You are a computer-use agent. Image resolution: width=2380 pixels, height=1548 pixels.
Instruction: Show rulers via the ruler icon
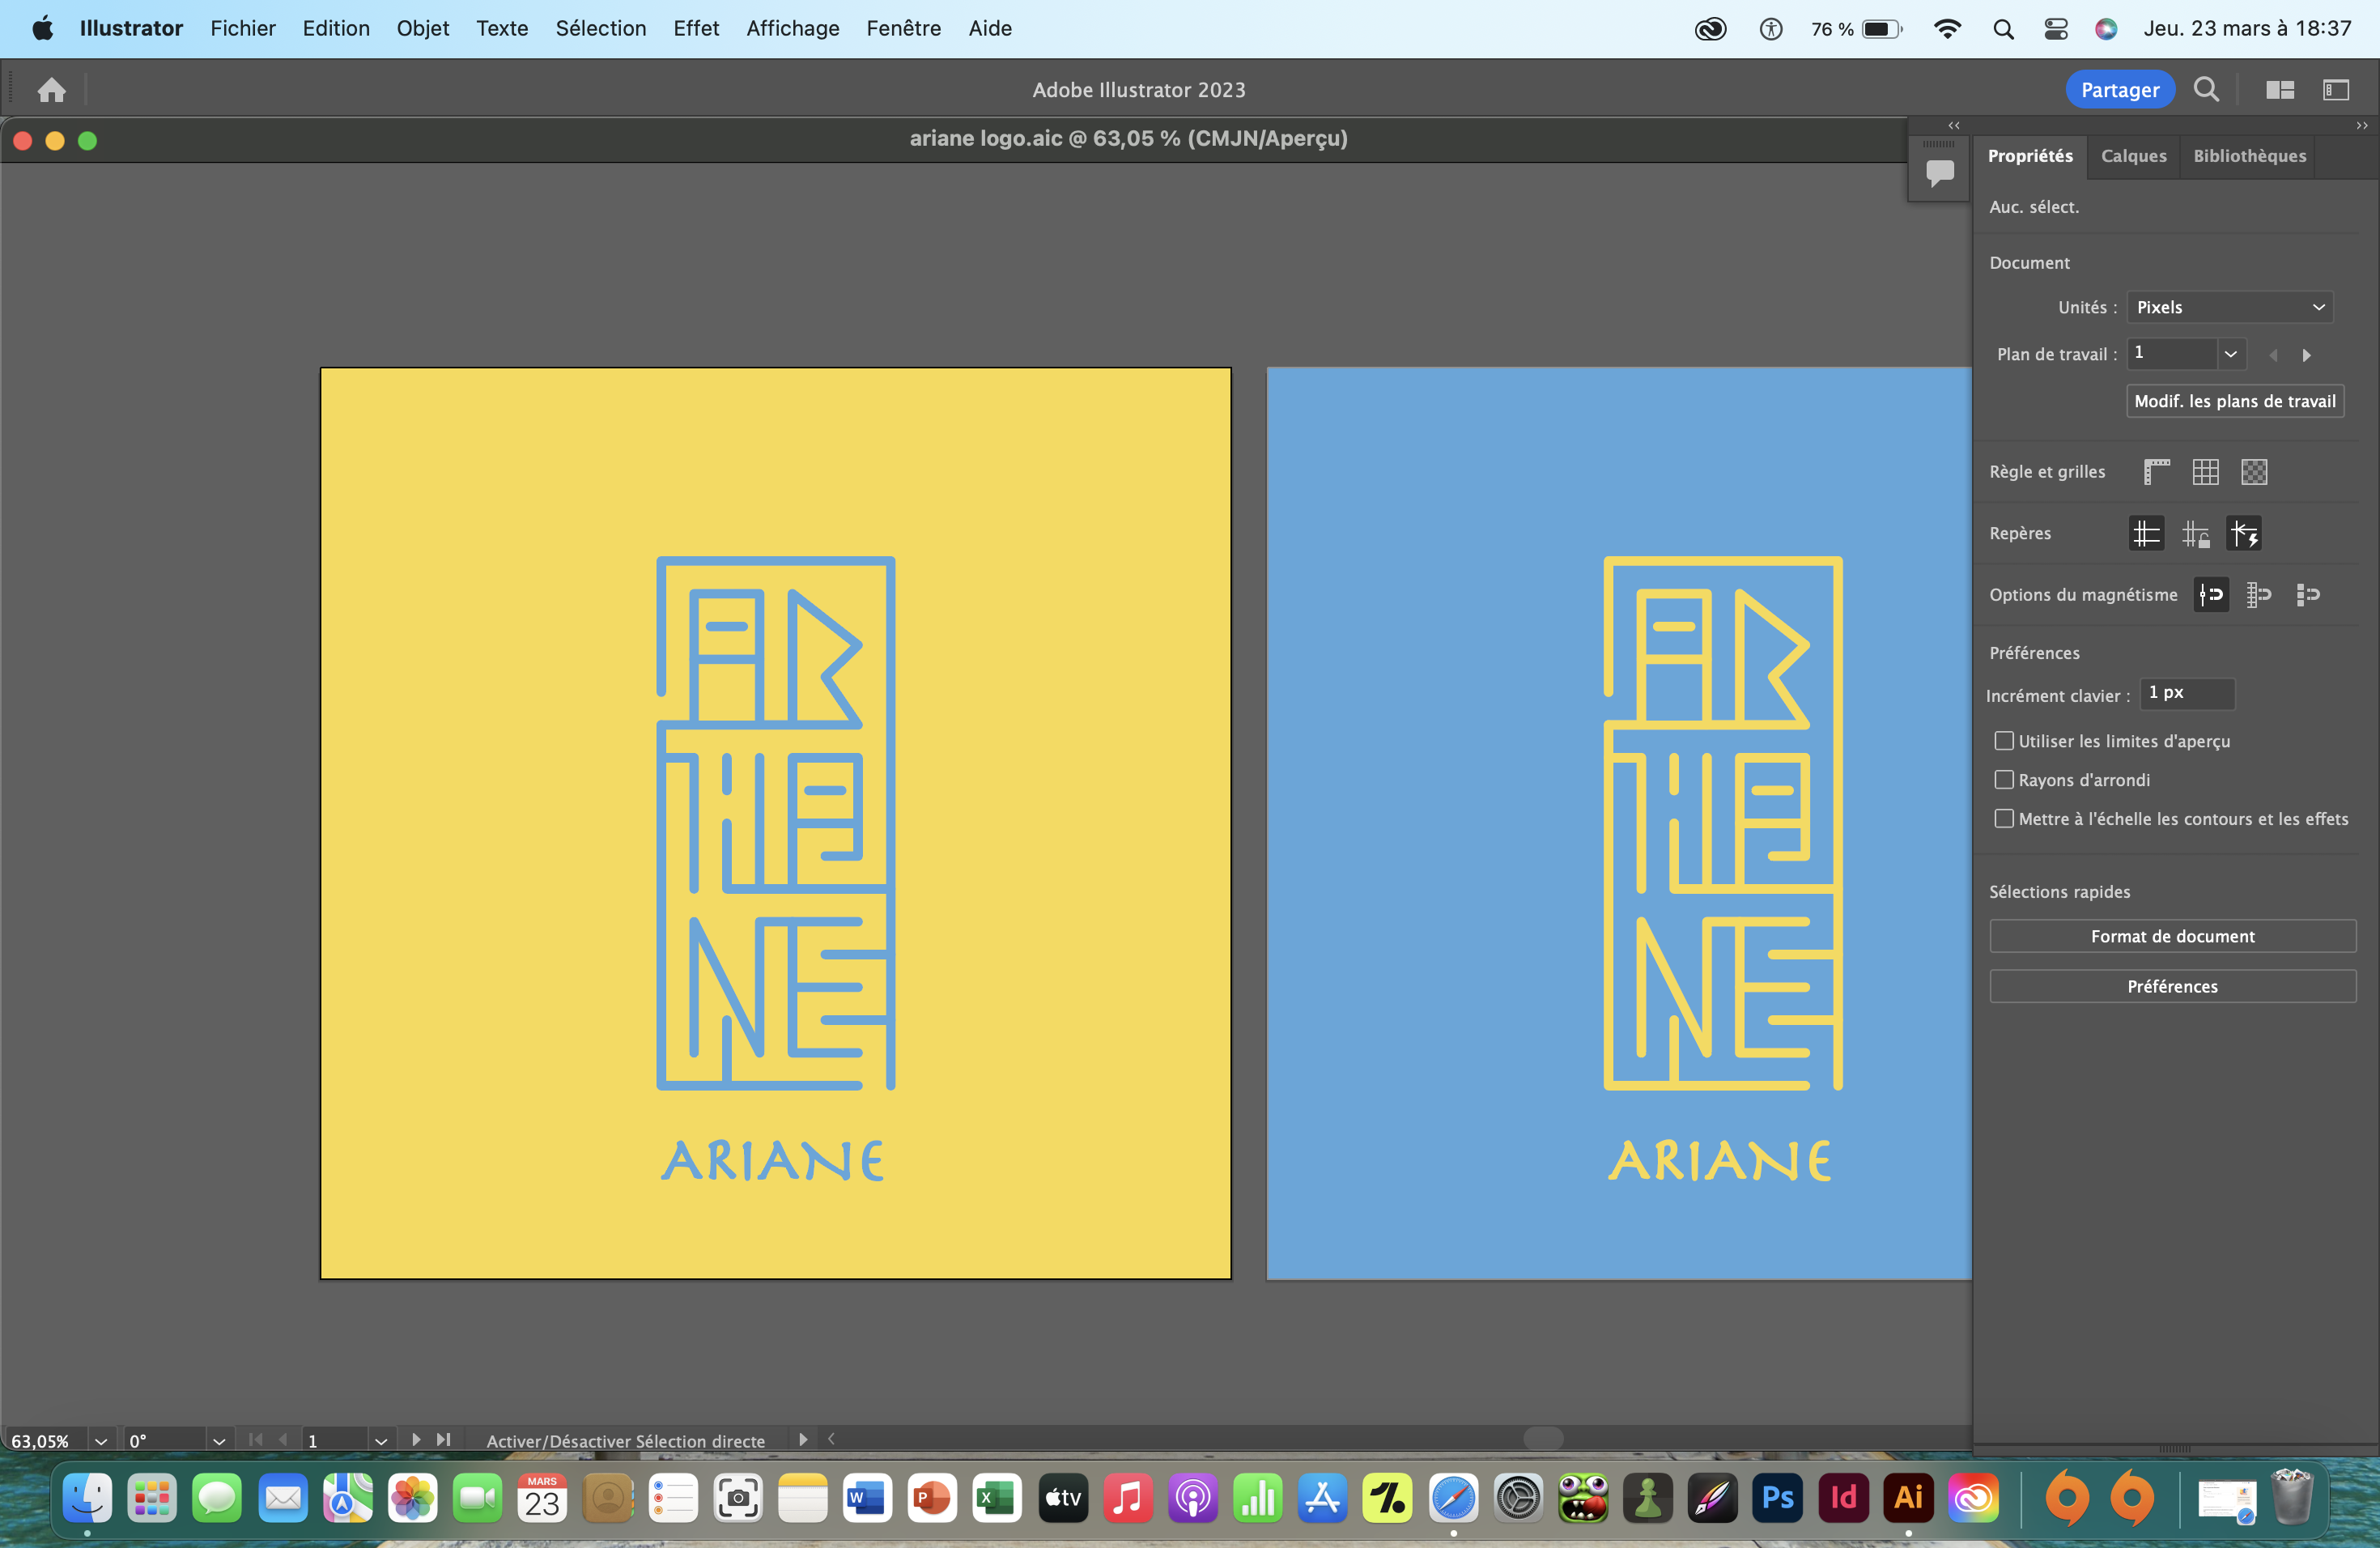click(x=2157, y=471)
